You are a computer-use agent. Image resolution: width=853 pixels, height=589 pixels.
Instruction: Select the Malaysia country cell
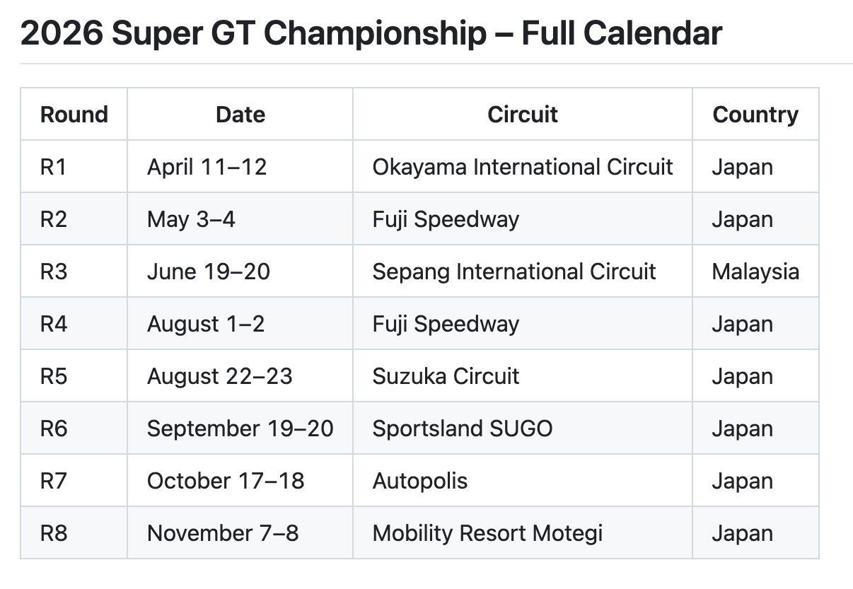point(755,272)
